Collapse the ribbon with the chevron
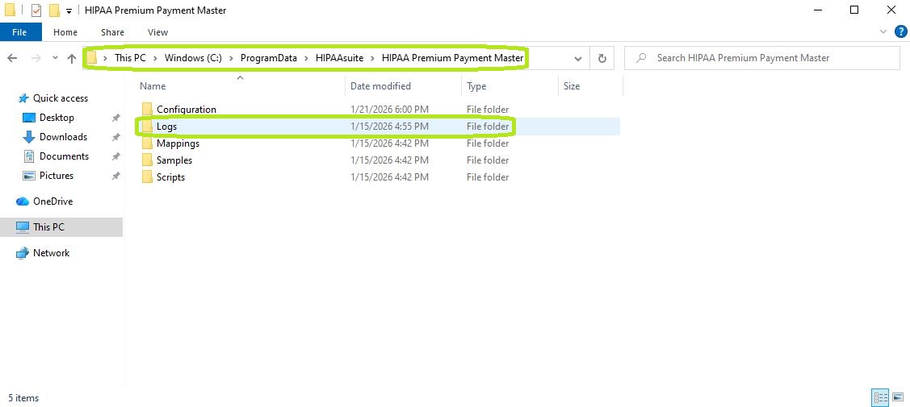The width and height of the screenshot is (910, 407). 883,32
